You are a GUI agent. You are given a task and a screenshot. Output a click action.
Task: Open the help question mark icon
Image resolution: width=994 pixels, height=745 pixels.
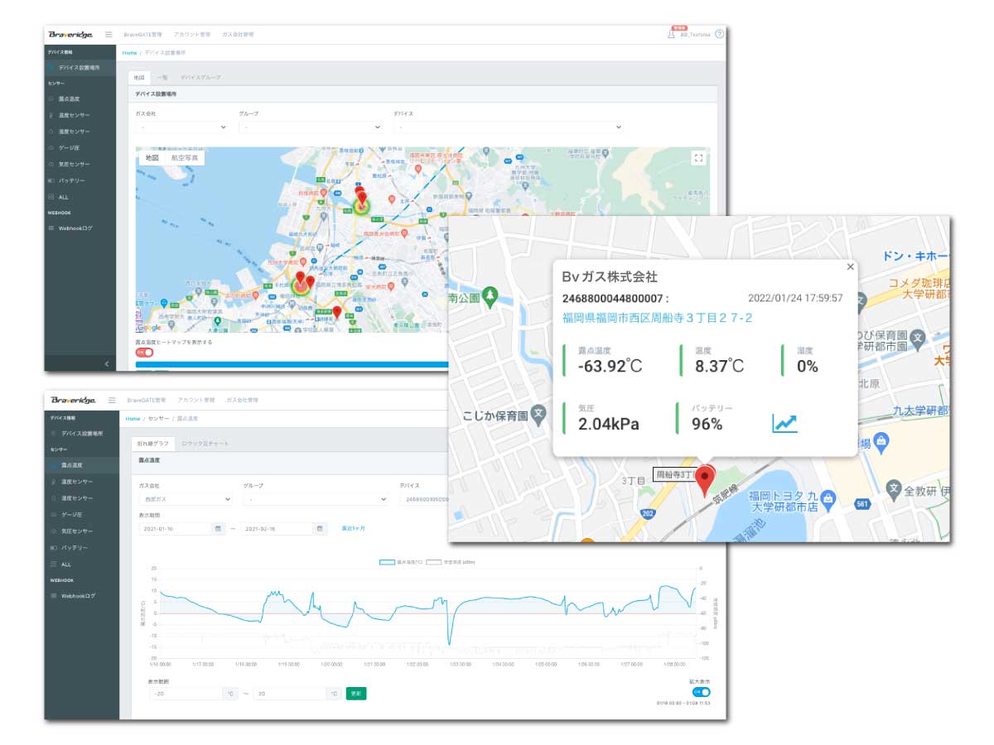point(719,34)
